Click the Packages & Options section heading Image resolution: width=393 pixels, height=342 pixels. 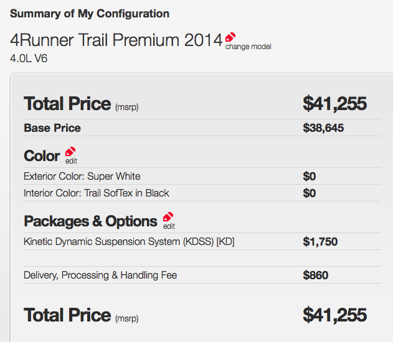point(90,221)
